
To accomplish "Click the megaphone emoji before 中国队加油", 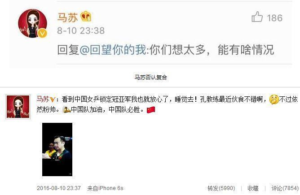I will [x=66, y=110].
